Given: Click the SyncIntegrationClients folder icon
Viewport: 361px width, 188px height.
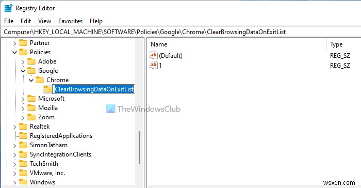Looking at the screenshot, I should click(x=23, y=154).
